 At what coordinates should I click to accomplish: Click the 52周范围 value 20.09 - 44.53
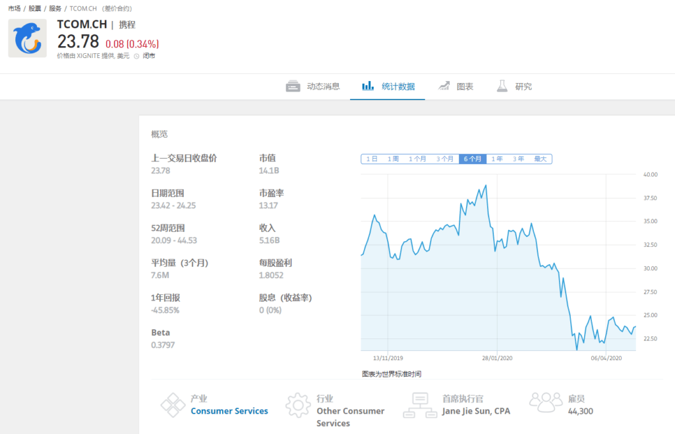coord(174,240)
